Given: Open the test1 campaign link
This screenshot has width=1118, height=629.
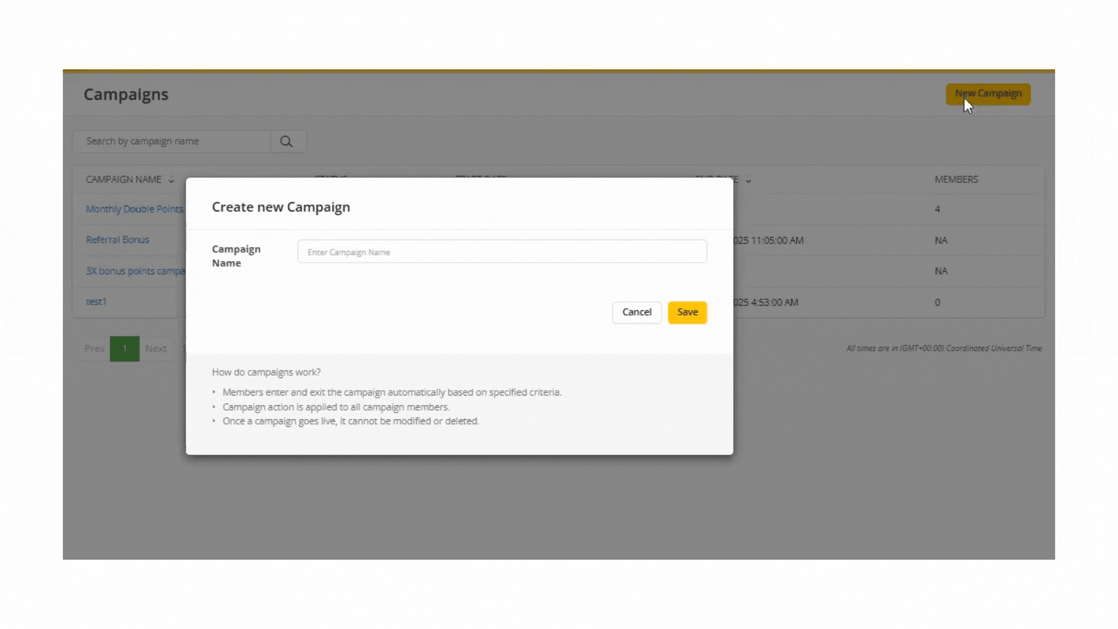Looking at the screenshot, I should click(96, 302).
